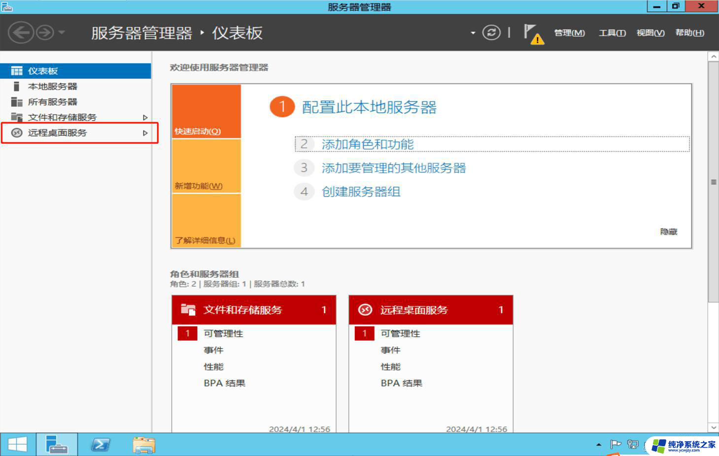Expand the 文件和存储服务 sidebar arrow
The width and height of the screenshot is (719, 456).
click(145, 118)
